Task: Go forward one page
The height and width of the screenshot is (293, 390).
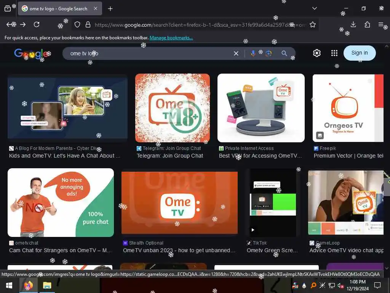Action: (x=23, y=24)
